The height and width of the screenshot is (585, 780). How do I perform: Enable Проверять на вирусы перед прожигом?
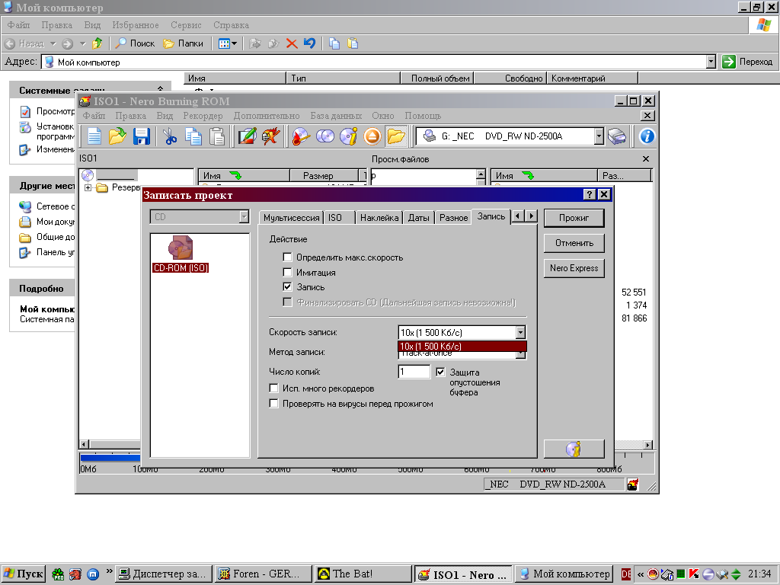tap(273, 404)
